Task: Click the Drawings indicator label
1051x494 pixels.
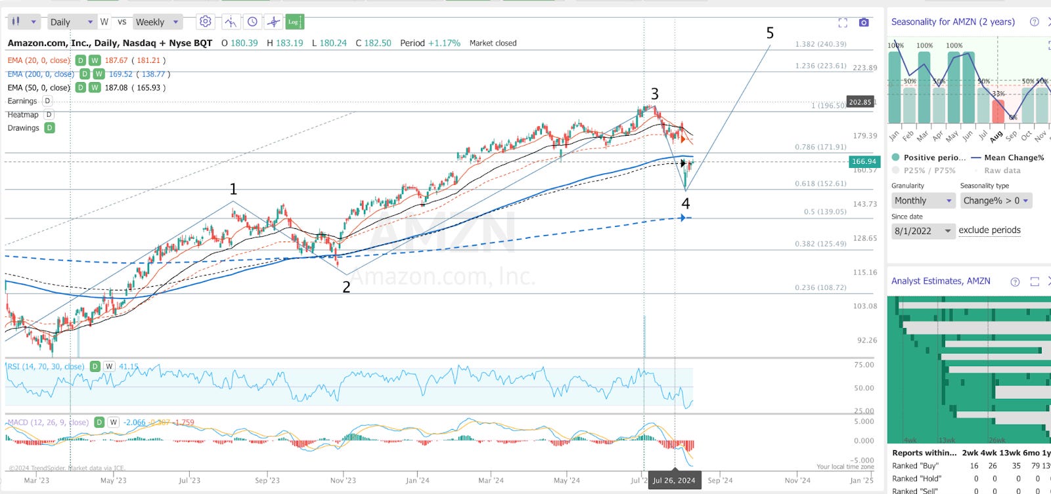Action: coord(24,128)
